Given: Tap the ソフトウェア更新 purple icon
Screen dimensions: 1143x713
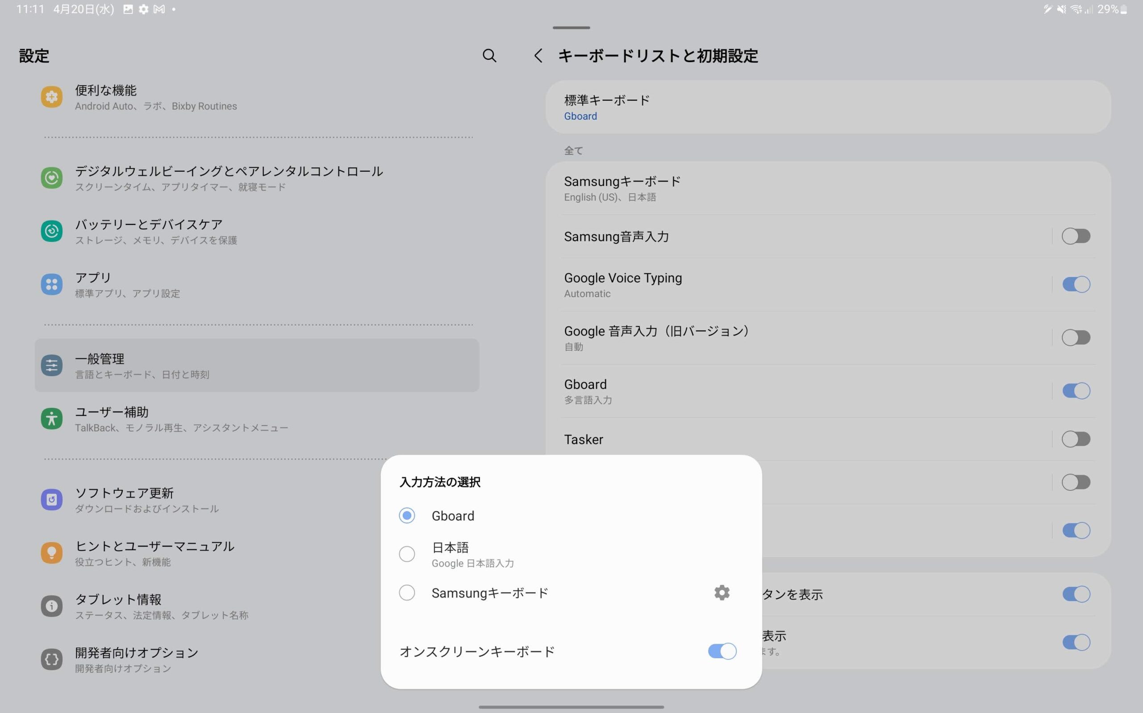Looking at the screenshot, I should (x=51, y=499).
